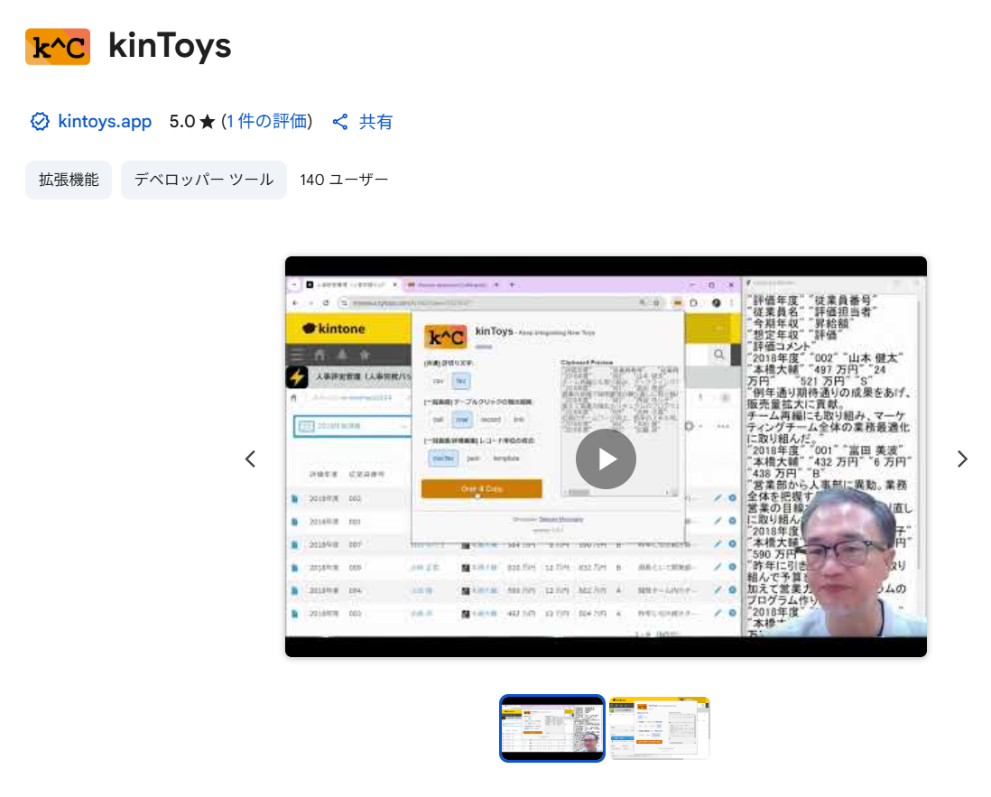Click the share icon next to 共有

(x=340, y=122)
